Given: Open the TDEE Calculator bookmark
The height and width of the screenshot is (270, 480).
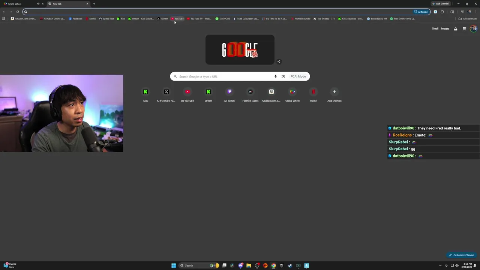Looking at the screenshot, I should [x=246, y=19].
